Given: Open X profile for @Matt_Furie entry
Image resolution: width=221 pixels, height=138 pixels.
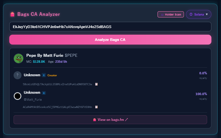Looking at the screenshot, I should [x=44, y=93].
